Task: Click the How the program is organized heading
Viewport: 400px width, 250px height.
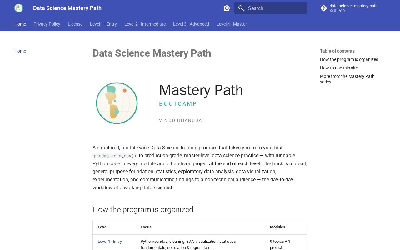Action: click(x=143, y=209)
